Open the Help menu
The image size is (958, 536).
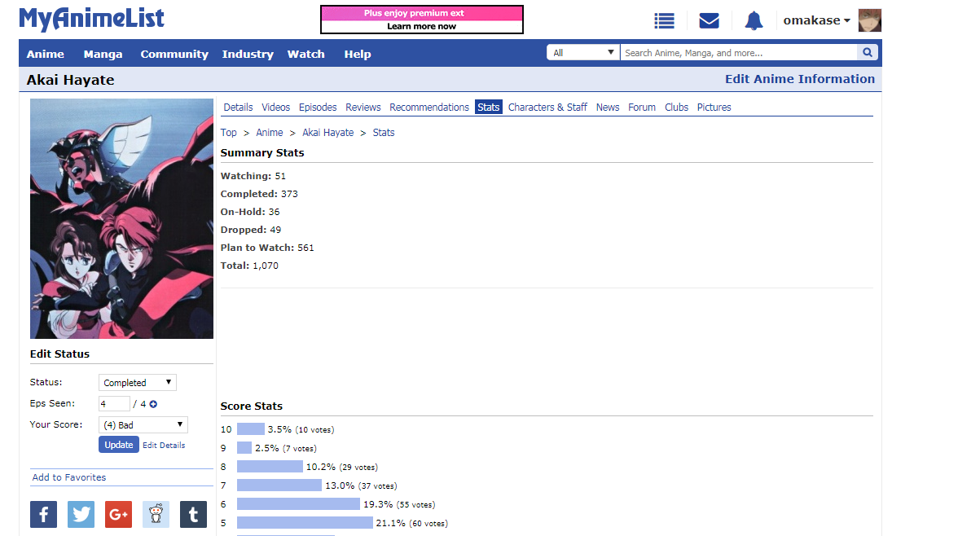358,54
